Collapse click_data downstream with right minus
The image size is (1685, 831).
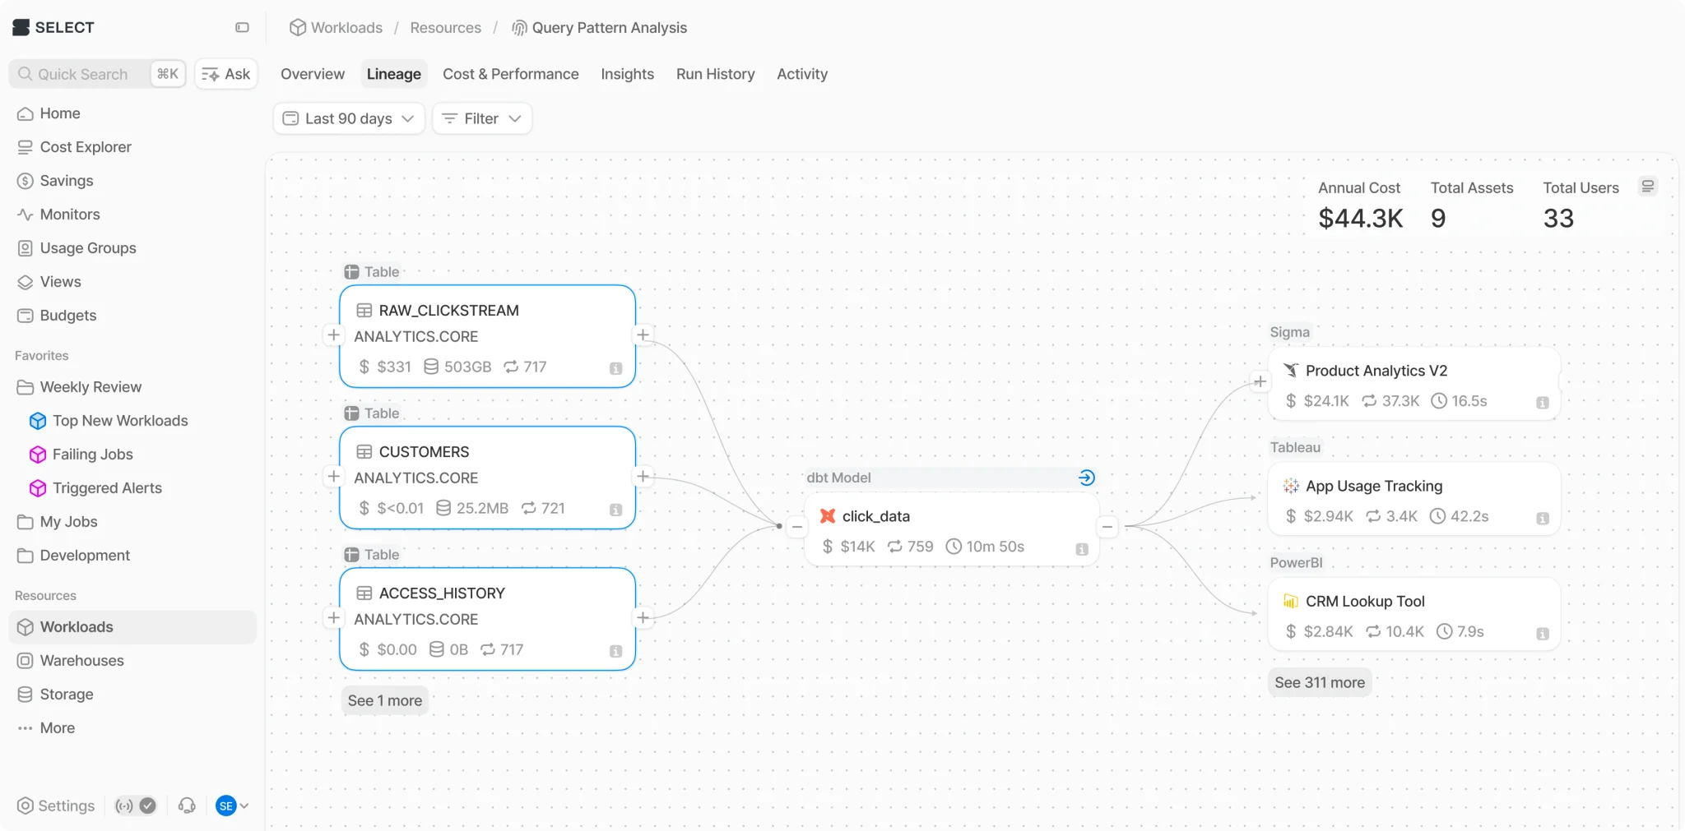point(1107,526)
